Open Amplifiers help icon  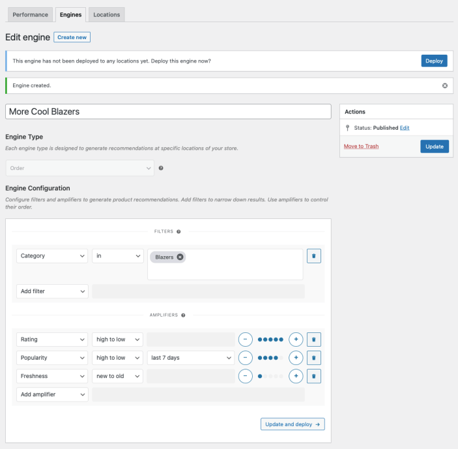(x=183, y=315)
